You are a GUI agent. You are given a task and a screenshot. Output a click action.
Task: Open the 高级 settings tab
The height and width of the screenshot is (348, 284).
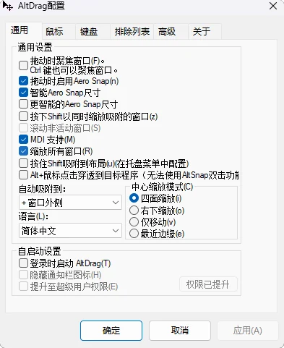[167, 32]
